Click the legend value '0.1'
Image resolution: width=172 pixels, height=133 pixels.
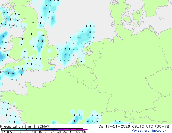pos(3,132)
